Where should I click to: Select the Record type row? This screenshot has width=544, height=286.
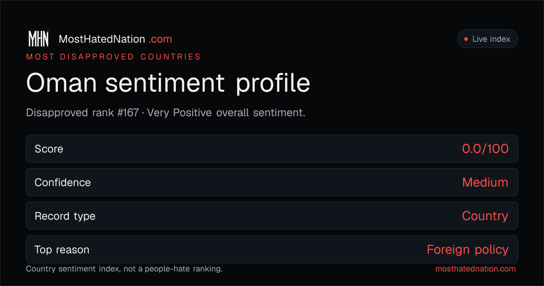pos(272,216)
